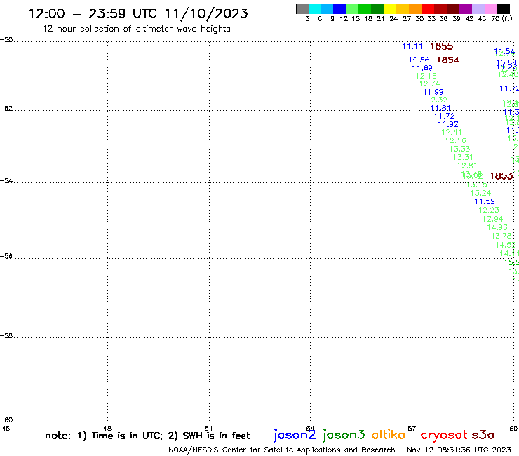Click the black swatch in the color scale
Image resolution: width=519 pixels, height=456 pixels.
[504, 8]
